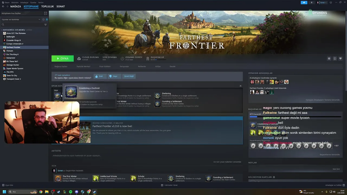The width and height of the screenshot is (347, 195).
Task: Select Transport Fever 2 in library
Action: [x=14, y=79]
